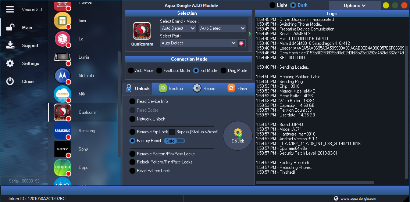410x202 pixels.
Task: Open the brand Auto Detect dropdown
Action: 178,28
